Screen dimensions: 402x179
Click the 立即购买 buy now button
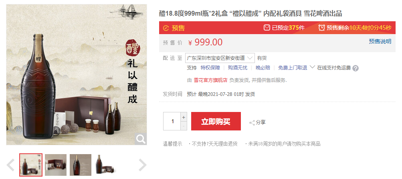(x=216, y=121)
